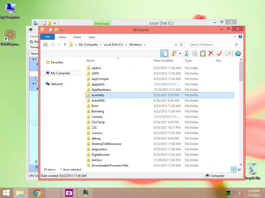
Task: Click the Boot folder icon
Action: (88, 106)
